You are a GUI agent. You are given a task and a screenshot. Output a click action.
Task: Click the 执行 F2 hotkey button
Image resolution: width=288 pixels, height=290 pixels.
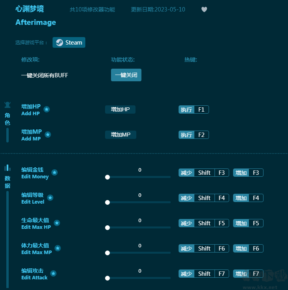tap(194, 135)
